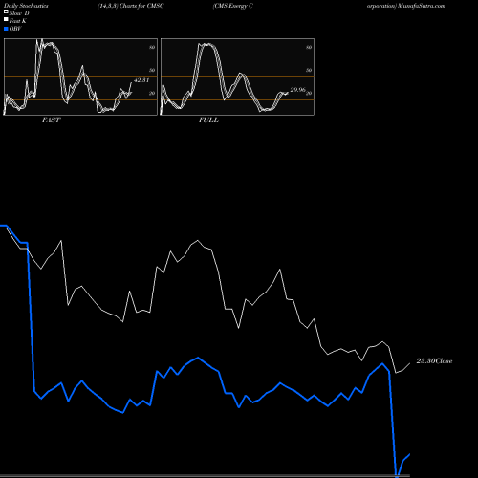This screenshot has width=478, height=478.
Task: Select the 'OBV' legend label
Action: [15, 29]
